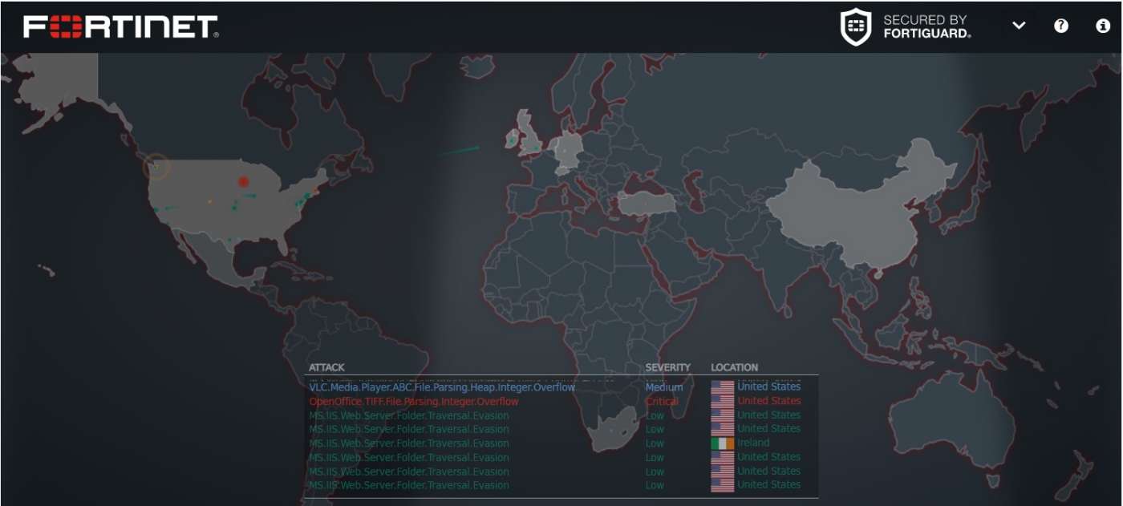Screen dimensions: 1123x506
Task: Click the Ireland flag in the location column
Action: (x=722, y=443)
